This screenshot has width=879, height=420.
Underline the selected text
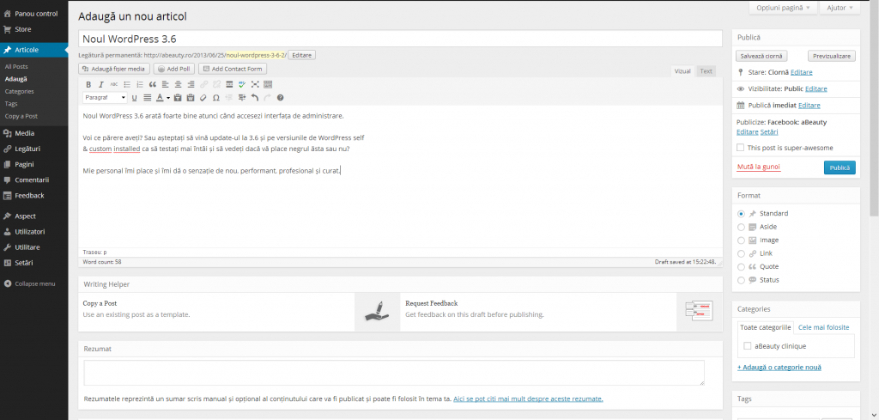135,98
